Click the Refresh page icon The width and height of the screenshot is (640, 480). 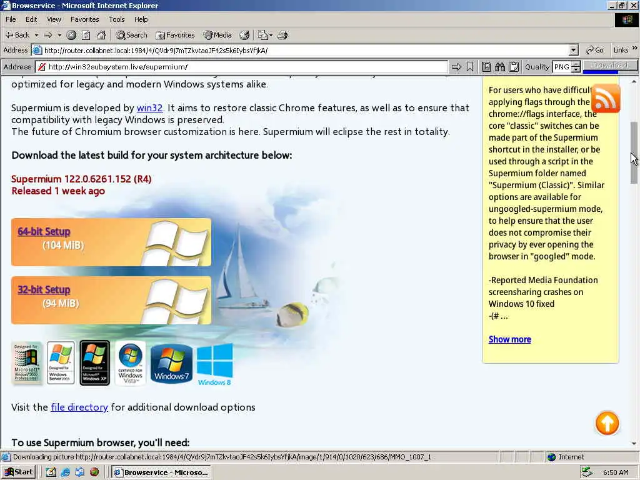pos(86,35)
